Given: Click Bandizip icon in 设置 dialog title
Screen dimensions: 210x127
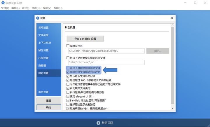Looking at the screenshot, I should coord(38,18).
